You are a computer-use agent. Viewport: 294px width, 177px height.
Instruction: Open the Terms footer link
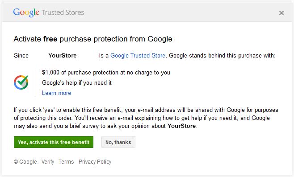[66, 162]
